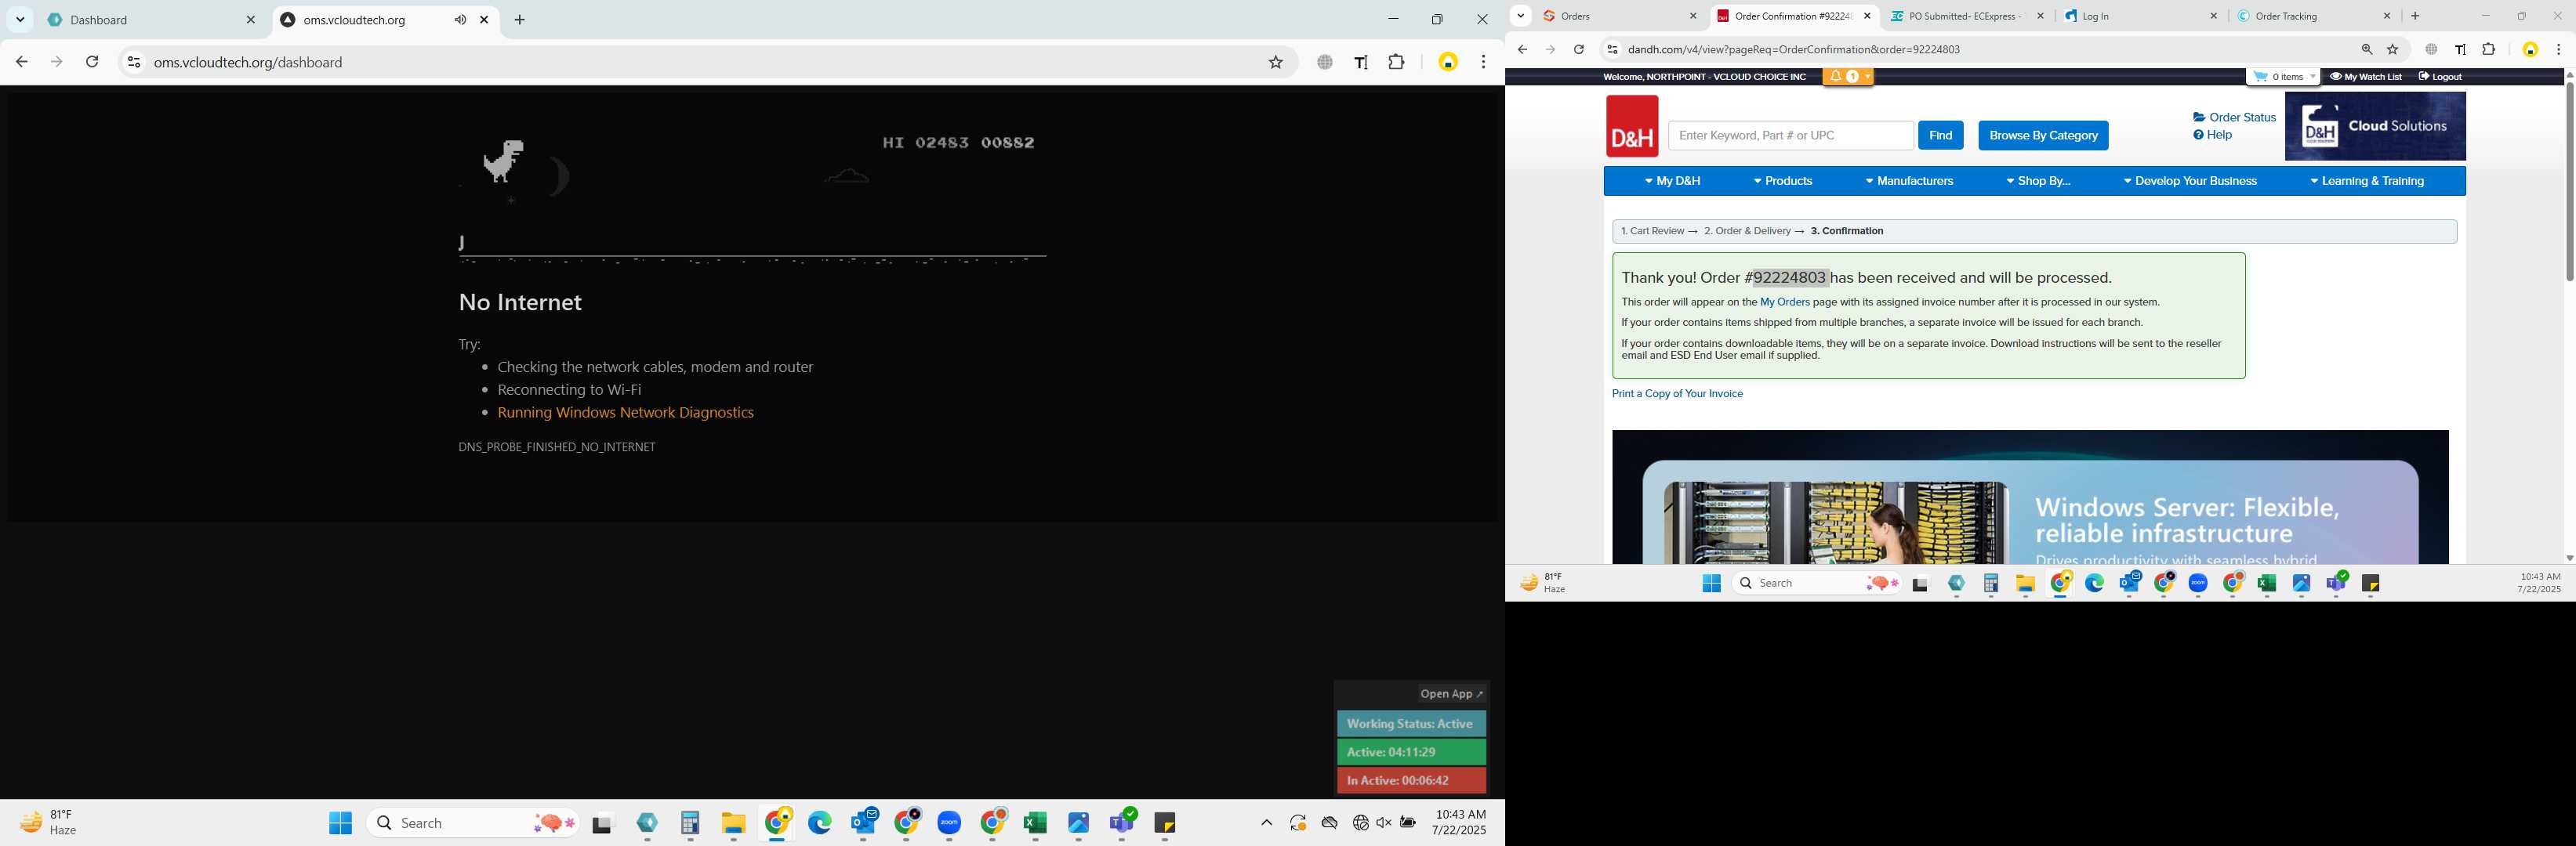This screenshot has height=846, width=2576.
Task: Expand the Manufacturers menu
Action: 1909,181
